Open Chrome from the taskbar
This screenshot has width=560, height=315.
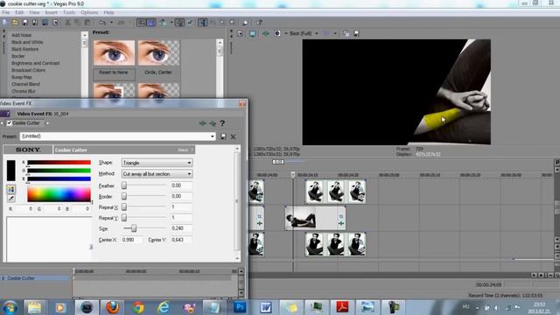pyautogui.click(x=138, y=307)
